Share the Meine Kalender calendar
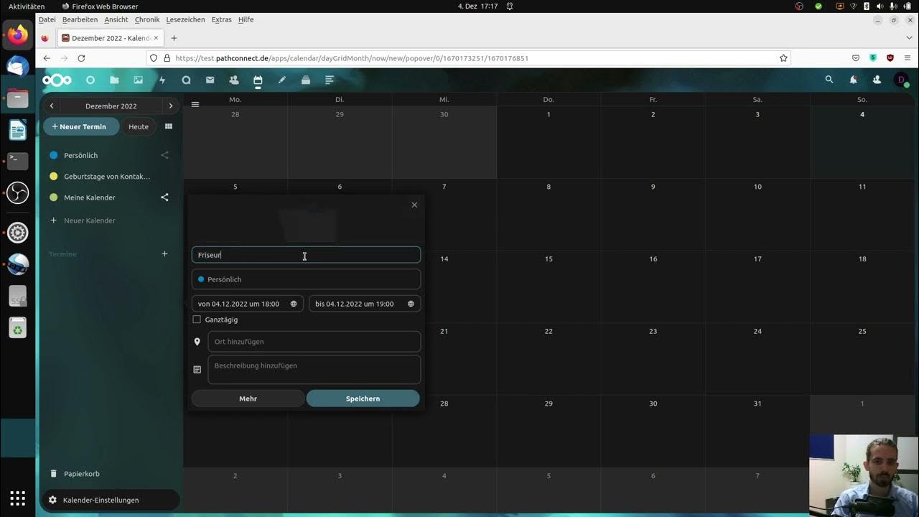 [x=164, y=197]
